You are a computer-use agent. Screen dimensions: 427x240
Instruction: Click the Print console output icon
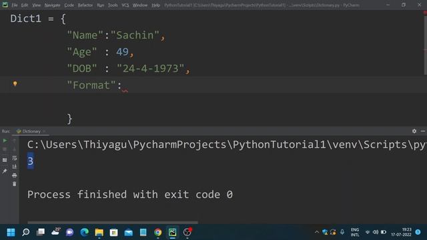pyautogui.click(x=15, y=175)
